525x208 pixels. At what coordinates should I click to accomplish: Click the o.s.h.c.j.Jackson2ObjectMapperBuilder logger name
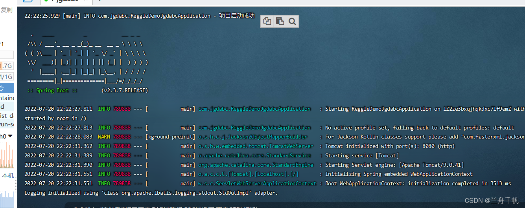[253, 137]
